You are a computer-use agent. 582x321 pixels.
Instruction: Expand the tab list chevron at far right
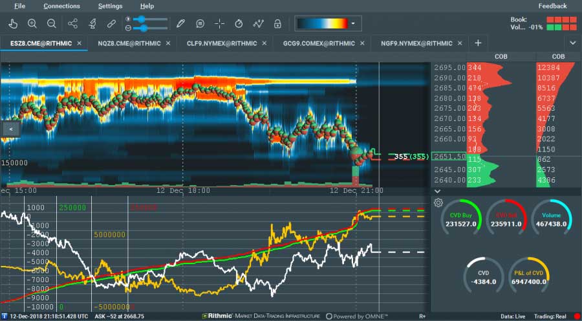572,43
